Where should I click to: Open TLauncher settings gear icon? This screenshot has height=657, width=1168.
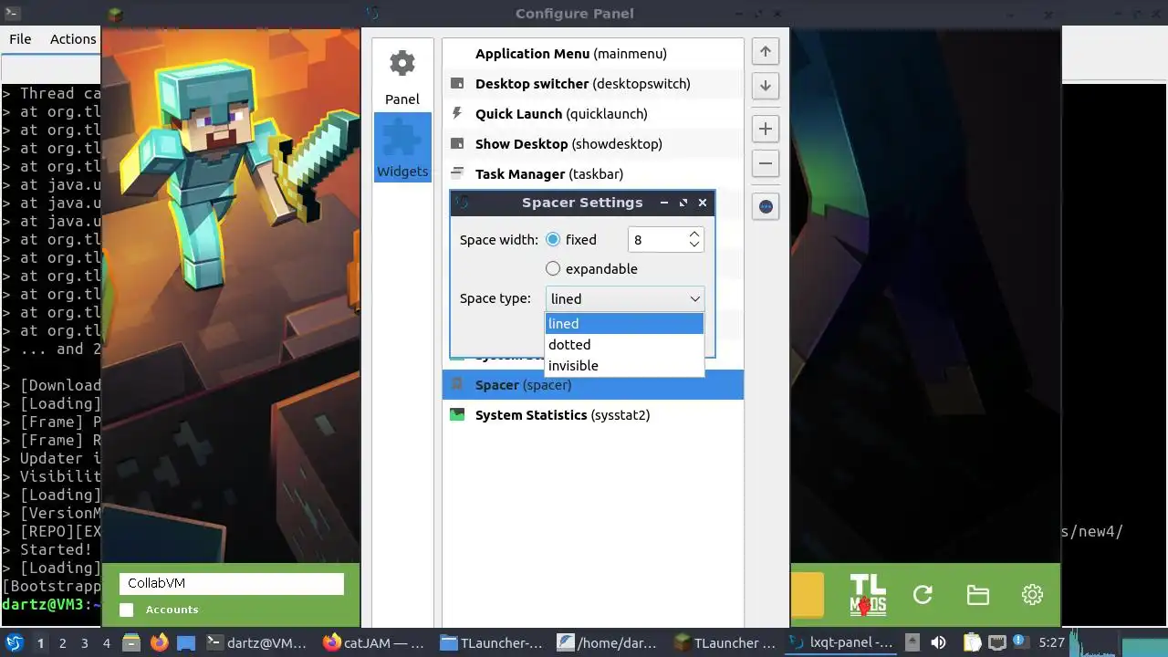click(1032, 596)
